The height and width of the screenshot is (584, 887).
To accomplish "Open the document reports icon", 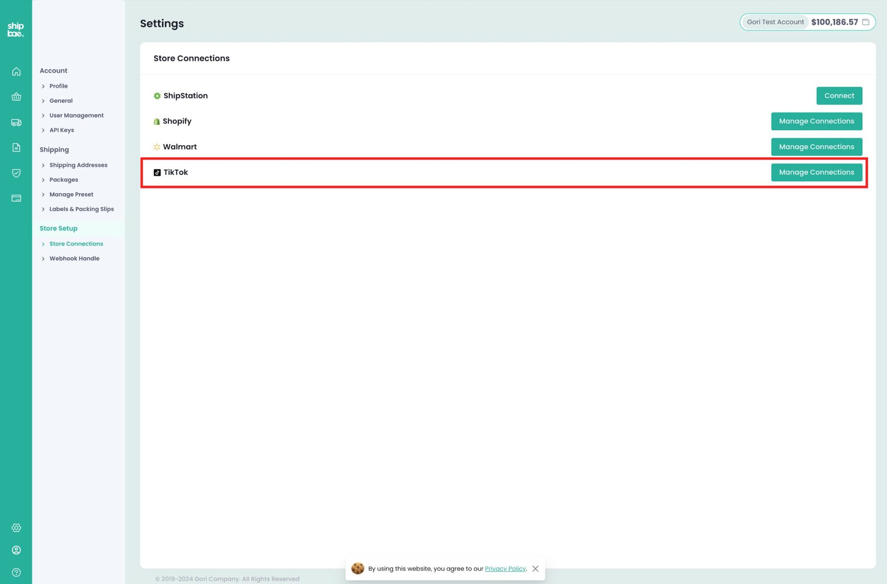I will point(16,148).
